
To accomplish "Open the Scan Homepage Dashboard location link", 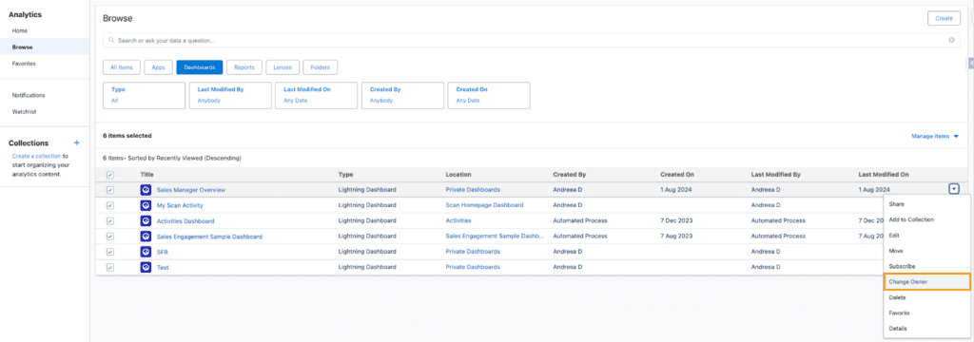I will coord(484,205).
